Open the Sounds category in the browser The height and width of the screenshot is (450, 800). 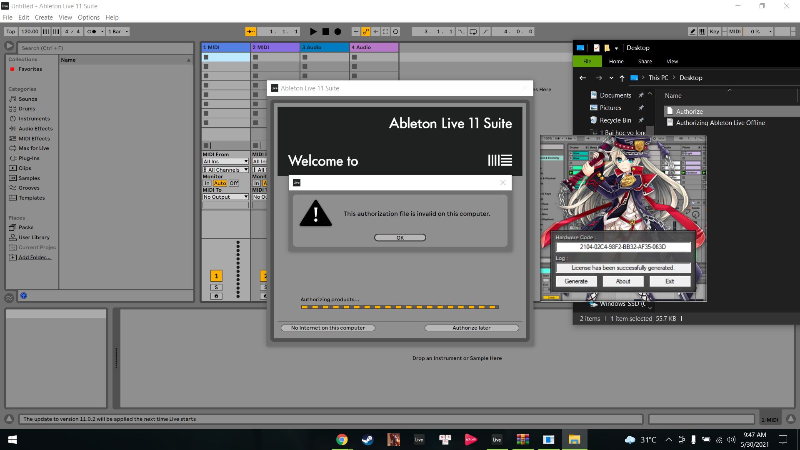[28, 99]
